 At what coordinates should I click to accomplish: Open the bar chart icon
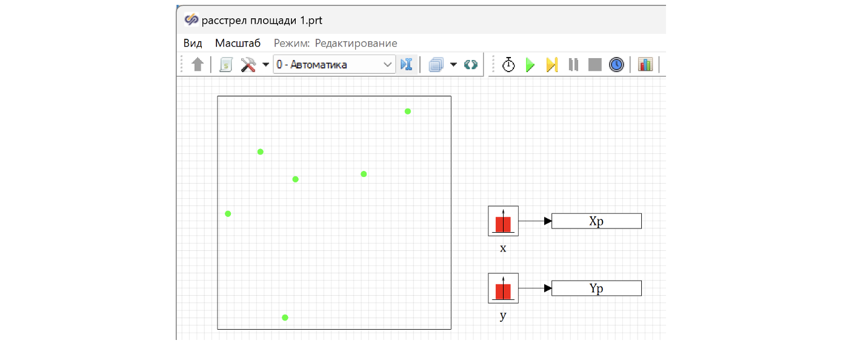[x=645, y=65]
